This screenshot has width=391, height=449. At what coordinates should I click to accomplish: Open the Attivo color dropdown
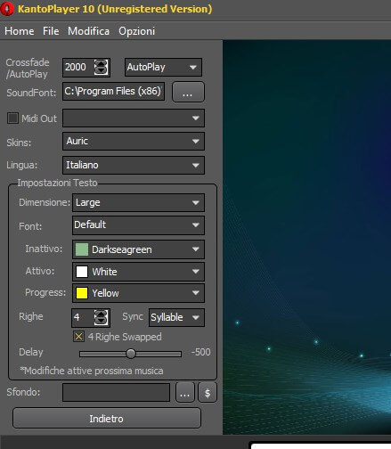click(138, 272)
